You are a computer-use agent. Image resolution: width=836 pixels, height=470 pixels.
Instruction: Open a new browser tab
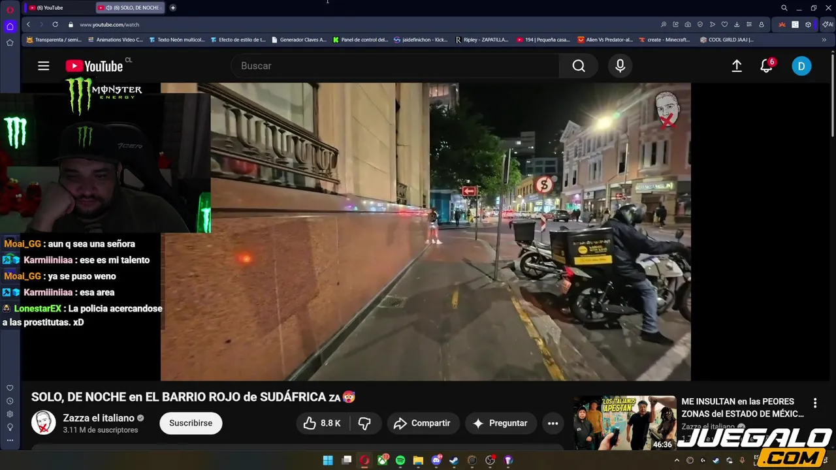coord(172,8)
